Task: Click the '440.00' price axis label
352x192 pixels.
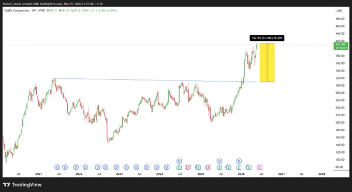Action: click(340, 34)
